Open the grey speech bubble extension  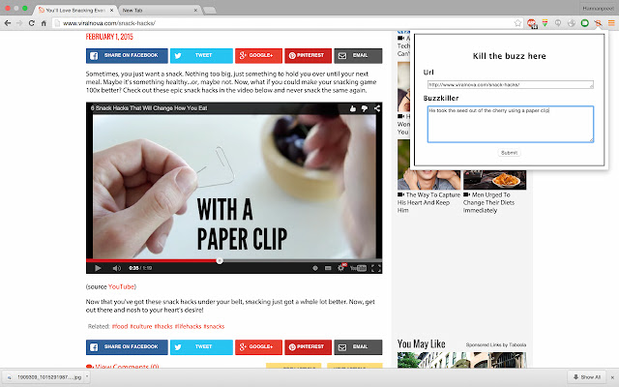pos(558,23)
